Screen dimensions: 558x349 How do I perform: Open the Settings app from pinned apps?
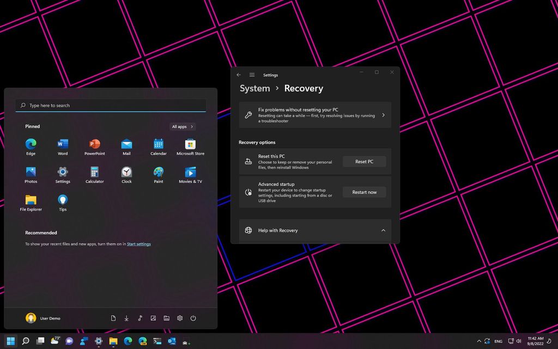click(62, 173)
